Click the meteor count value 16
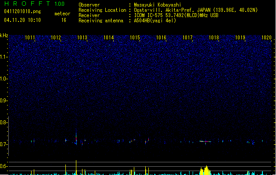Viewport: 276px width, 175px height. (64, 20)
